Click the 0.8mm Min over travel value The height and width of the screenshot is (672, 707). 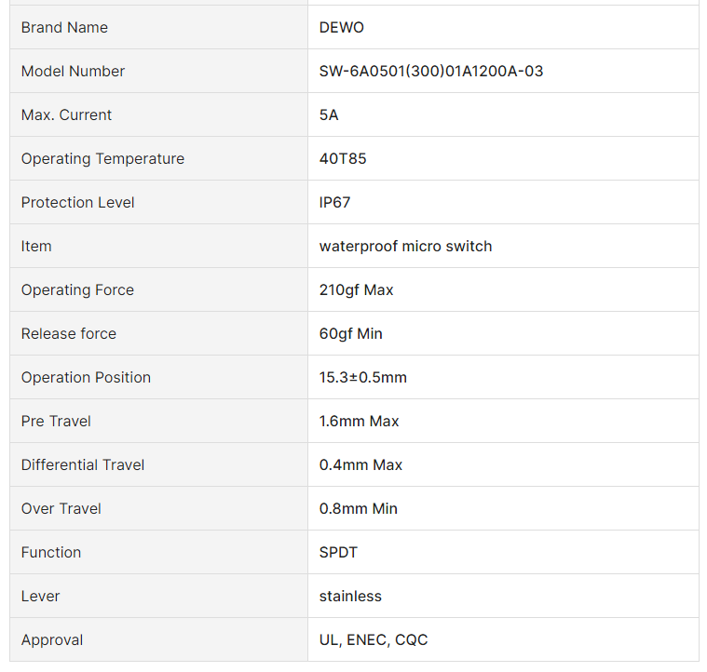(358, 509)
